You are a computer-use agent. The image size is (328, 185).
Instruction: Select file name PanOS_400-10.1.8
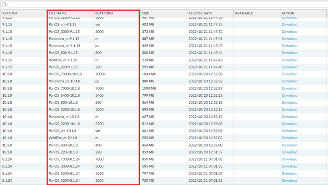[x=63, y=145]
